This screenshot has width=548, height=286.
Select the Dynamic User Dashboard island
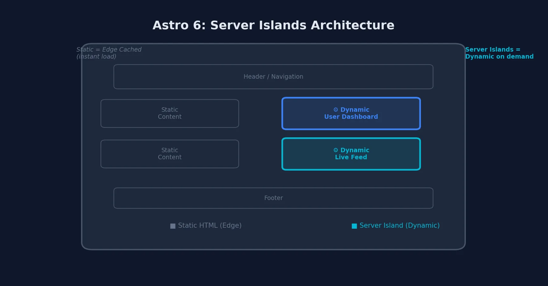tap(351, 113)
